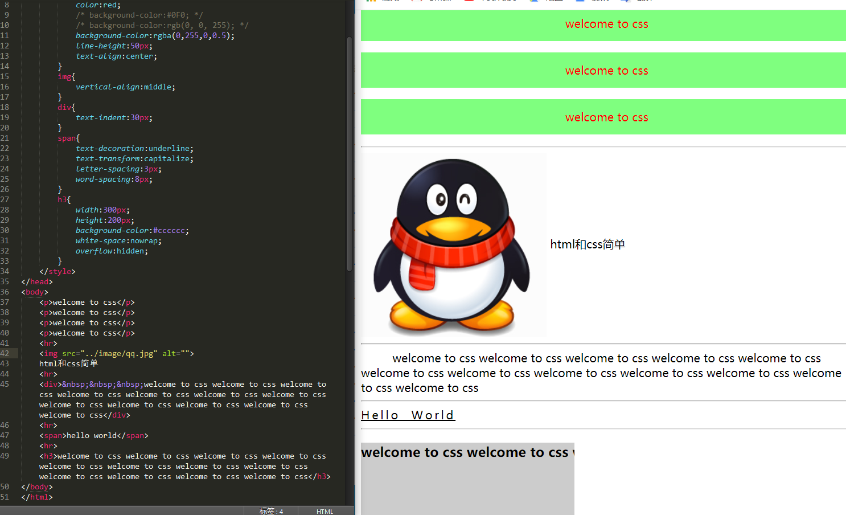Click the 'html和css简单' text beside the penguin
Viewport: 846px width, 515px height.
pyautogui.click(x=588, y=244)
